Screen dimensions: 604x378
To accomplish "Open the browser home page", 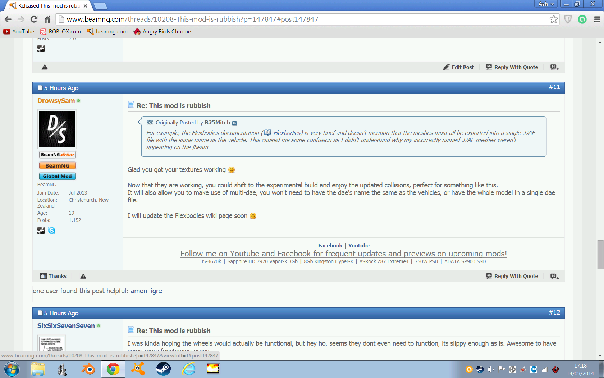I will (x=47, y=19).
